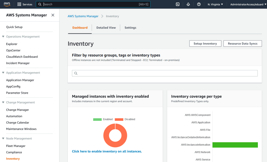Switch to the Settings tab
This screenshot has width=267, height=162.
coord(130,28)
